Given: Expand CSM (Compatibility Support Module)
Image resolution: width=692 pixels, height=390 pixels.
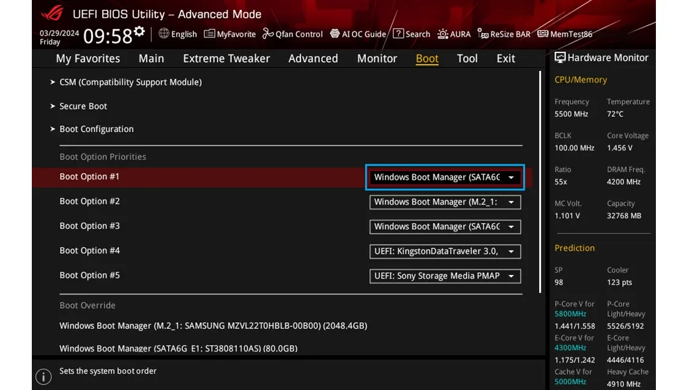Looking at the screenshot, I should 131,83.
